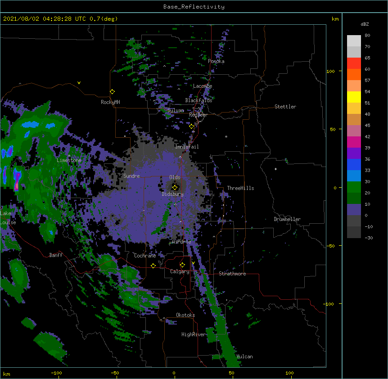This screenshot has height=379, width=388.
Task: Click the asterisk marker above Limestone label
Action: pos(69,156)
